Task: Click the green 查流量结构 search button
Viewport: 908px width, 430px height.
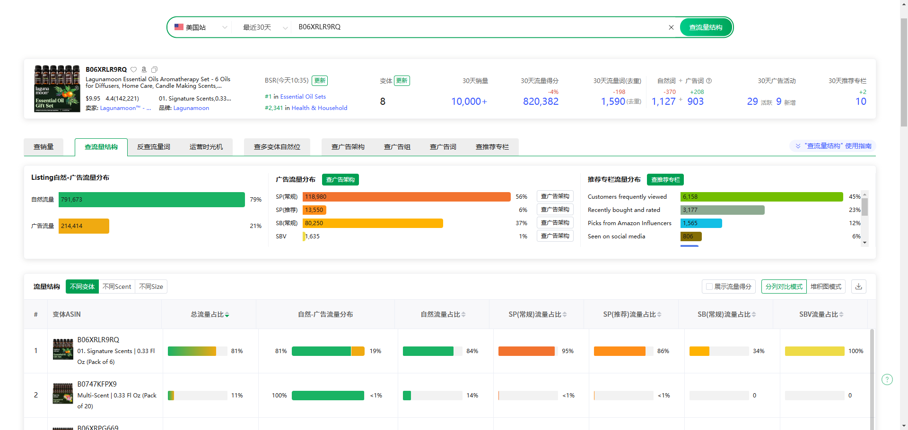Action: click(706, 27)
